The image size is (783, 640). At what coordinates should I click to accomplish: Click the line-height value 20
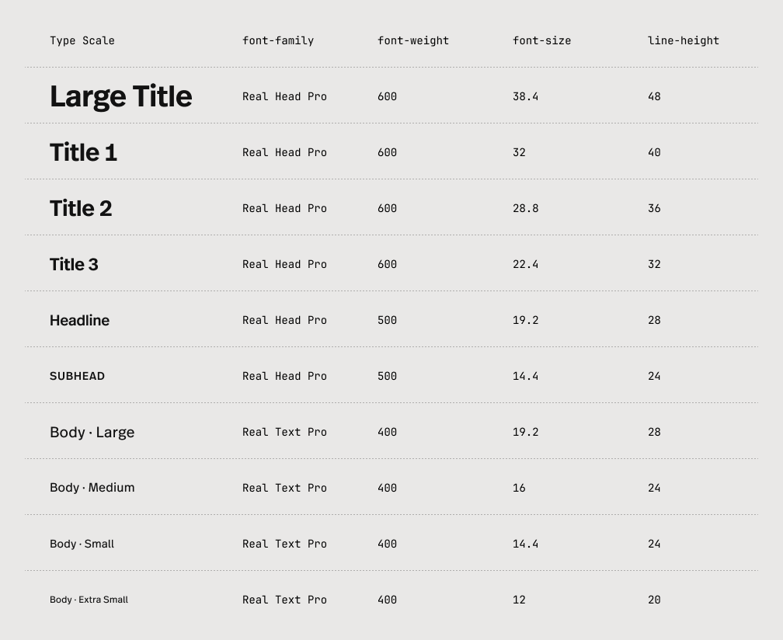(654, 600)
